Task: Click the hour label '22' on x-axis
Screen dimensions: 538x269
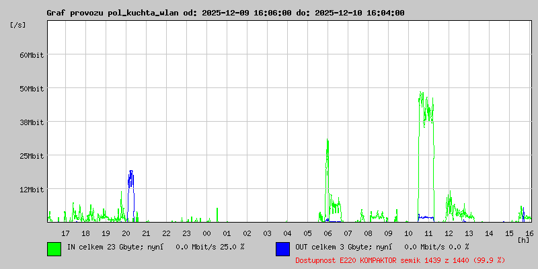Action: click(x=166, y=233)
